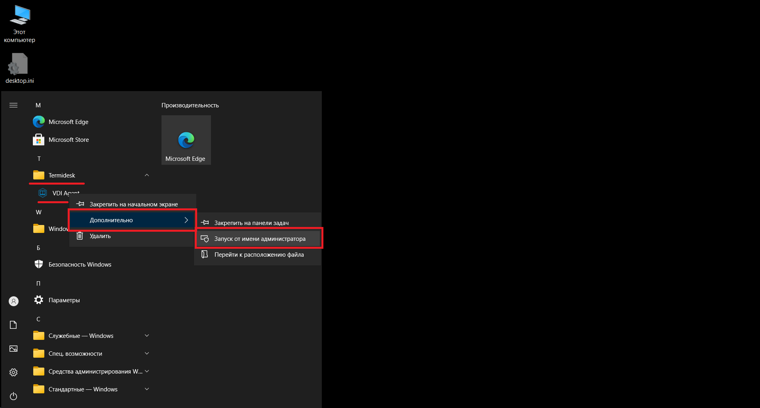The image size is (760, 408).
Task: Open Documents from the Start sidebar
Action: pos(13,325)
